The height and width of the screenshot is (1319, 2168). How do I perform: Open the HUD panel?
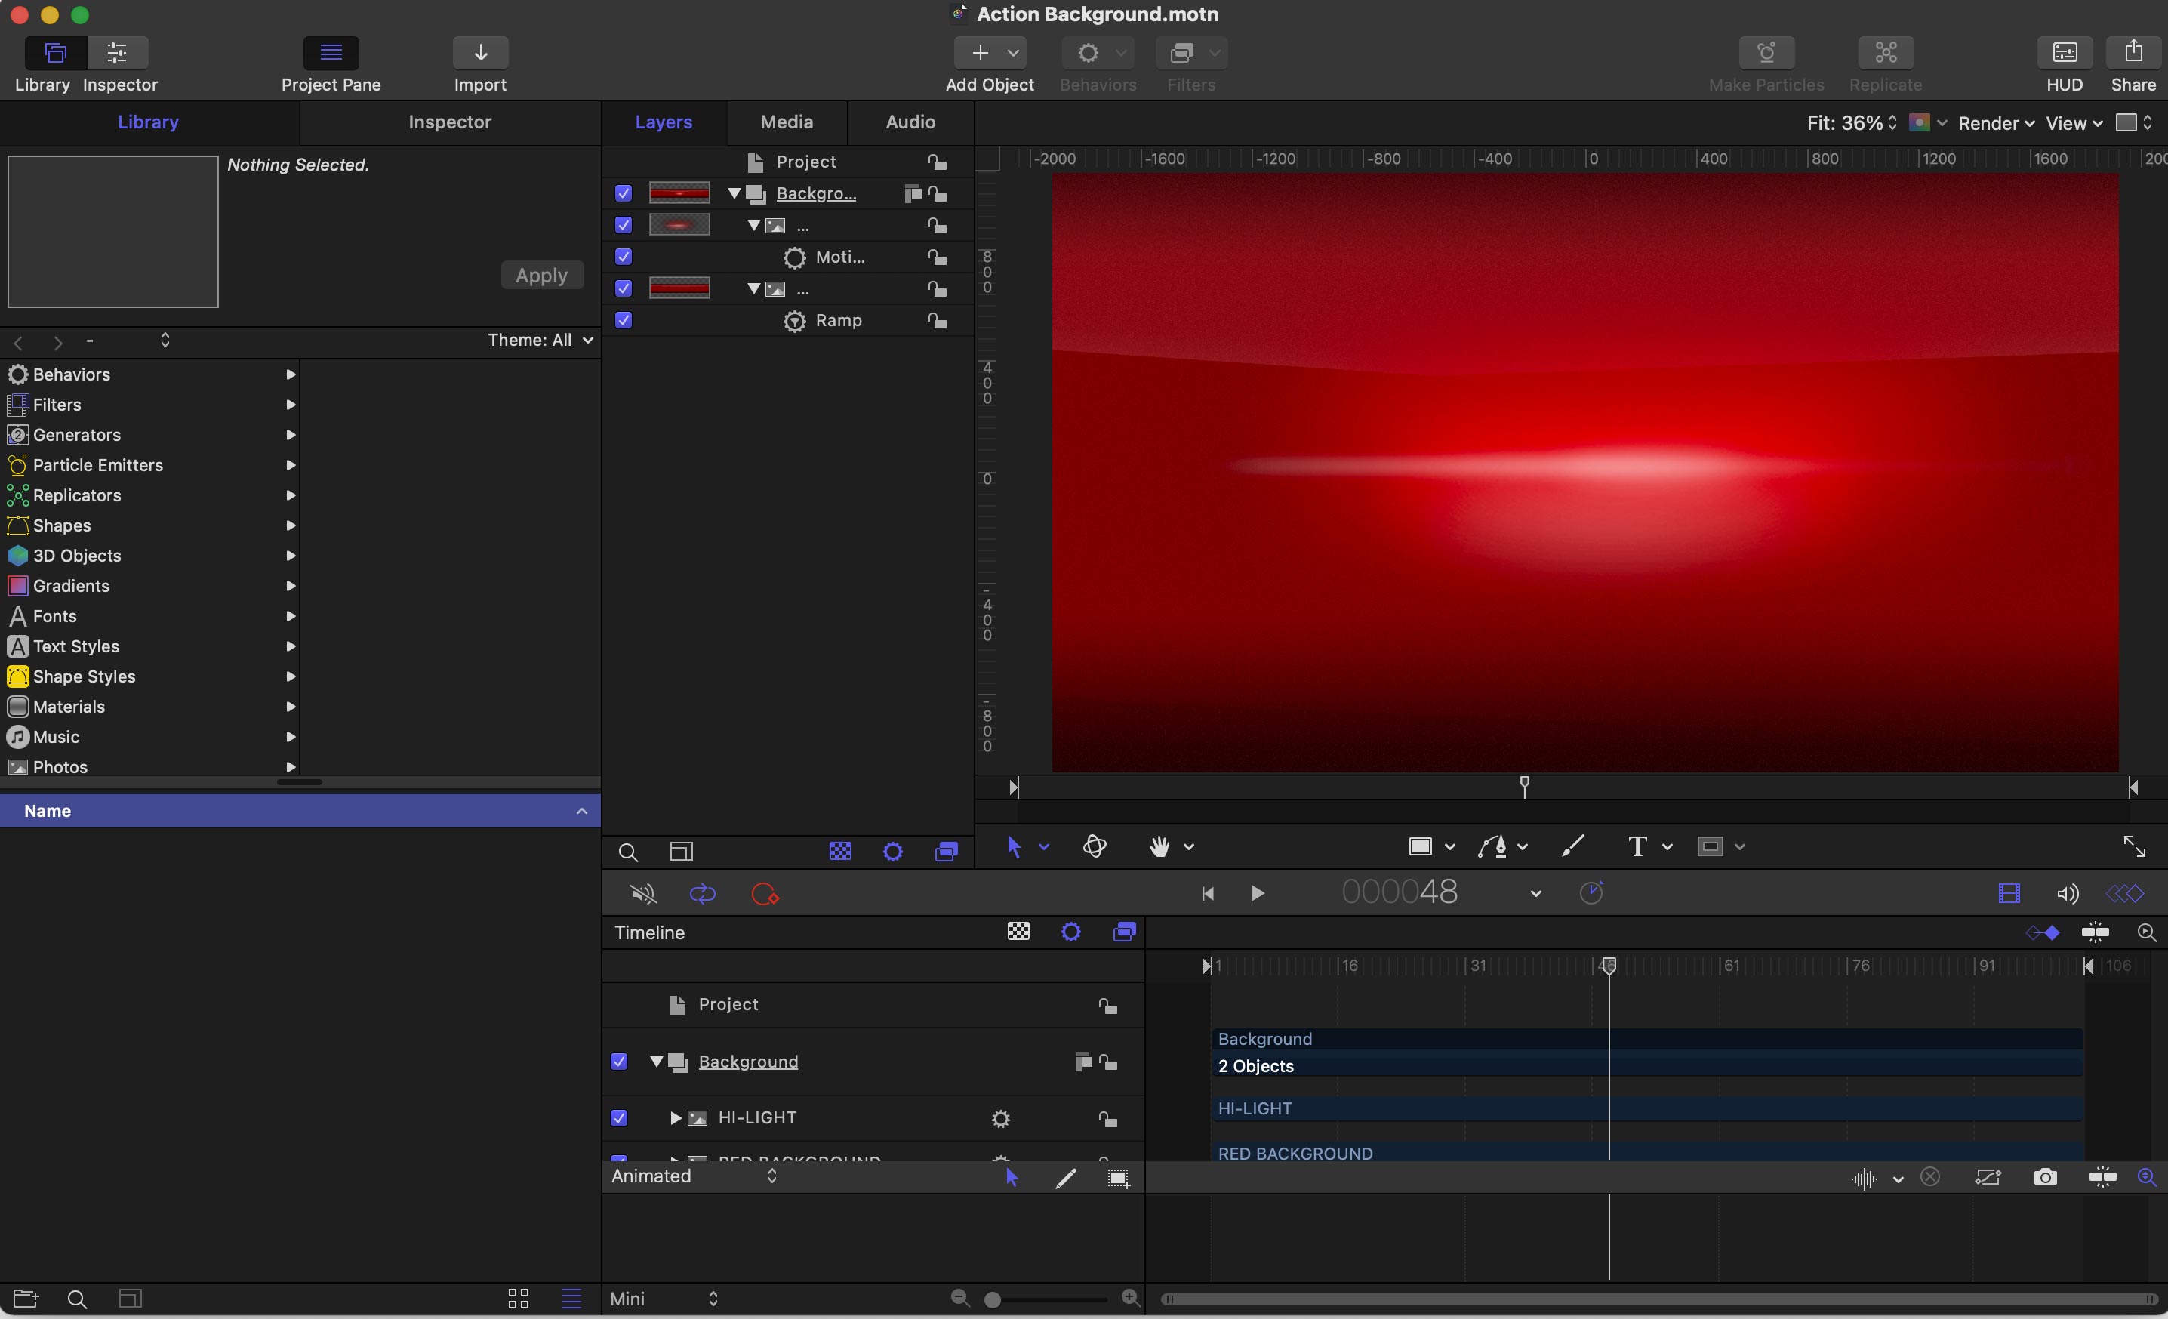pos(2064,53)
